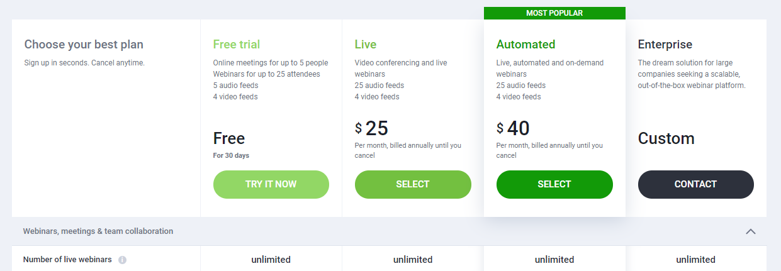
Task: Click the info icon beside Number of live webinars
Action: (122, 260)
